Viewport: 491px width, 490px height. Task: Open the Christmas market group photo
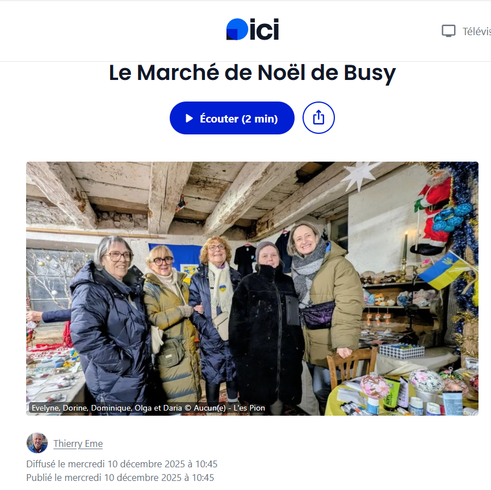[252, 289]
